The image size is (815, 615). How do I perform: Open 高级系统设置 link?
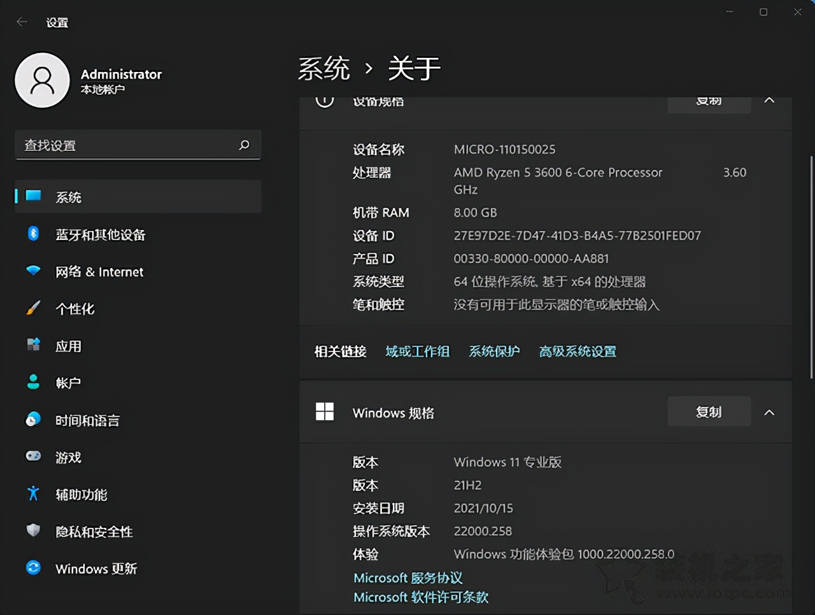(578, 351)
